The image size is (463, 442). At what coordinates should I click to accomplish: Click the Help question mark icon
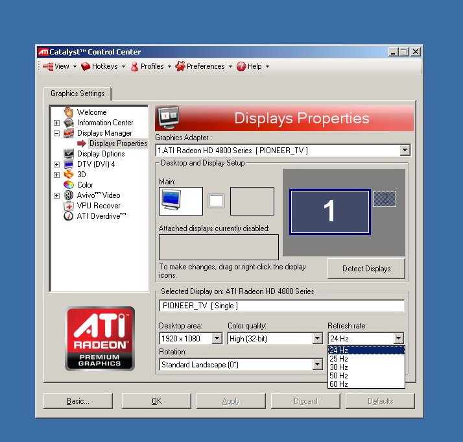pos(241,66)
